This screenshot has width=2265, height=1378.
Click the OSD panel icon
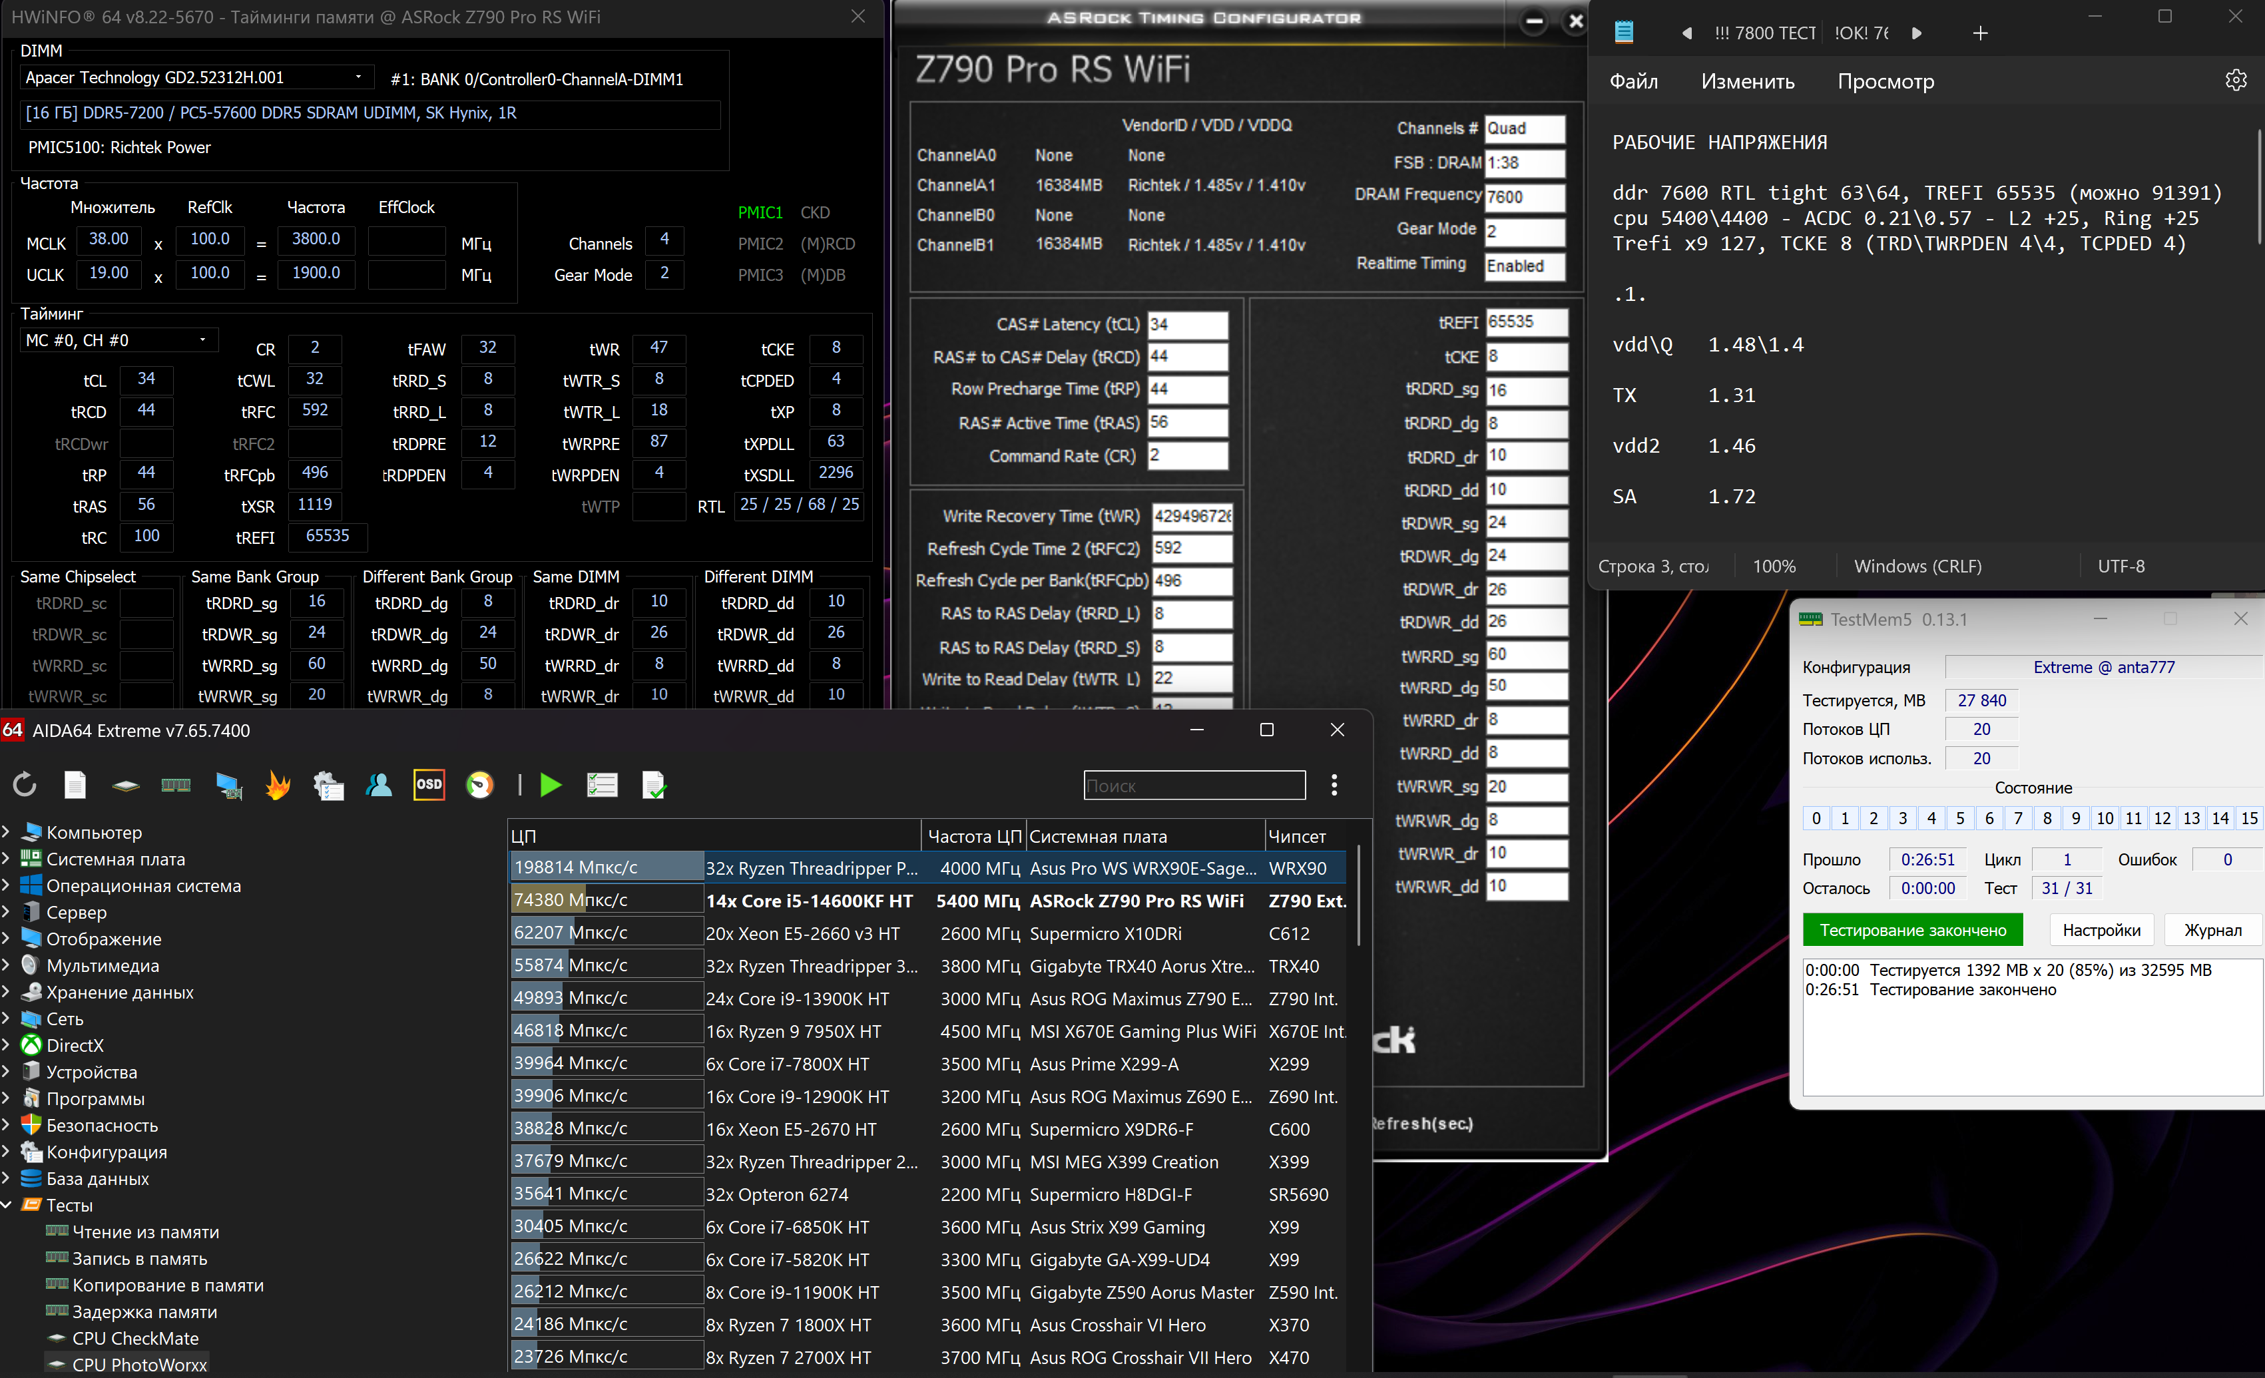tap(429, 785)
